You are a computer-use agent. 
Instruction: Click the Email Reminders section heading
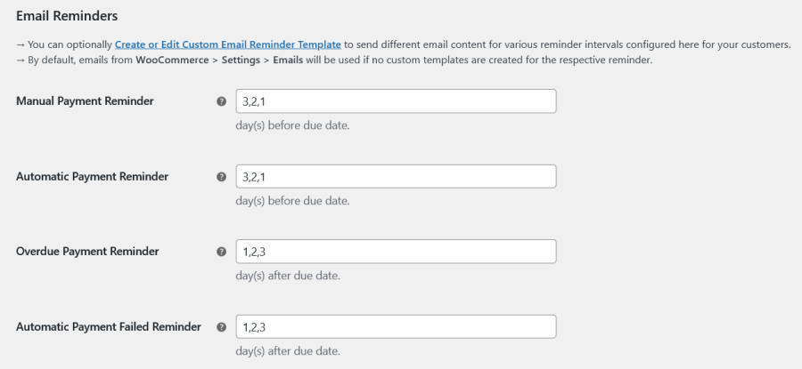coord(67,16)
